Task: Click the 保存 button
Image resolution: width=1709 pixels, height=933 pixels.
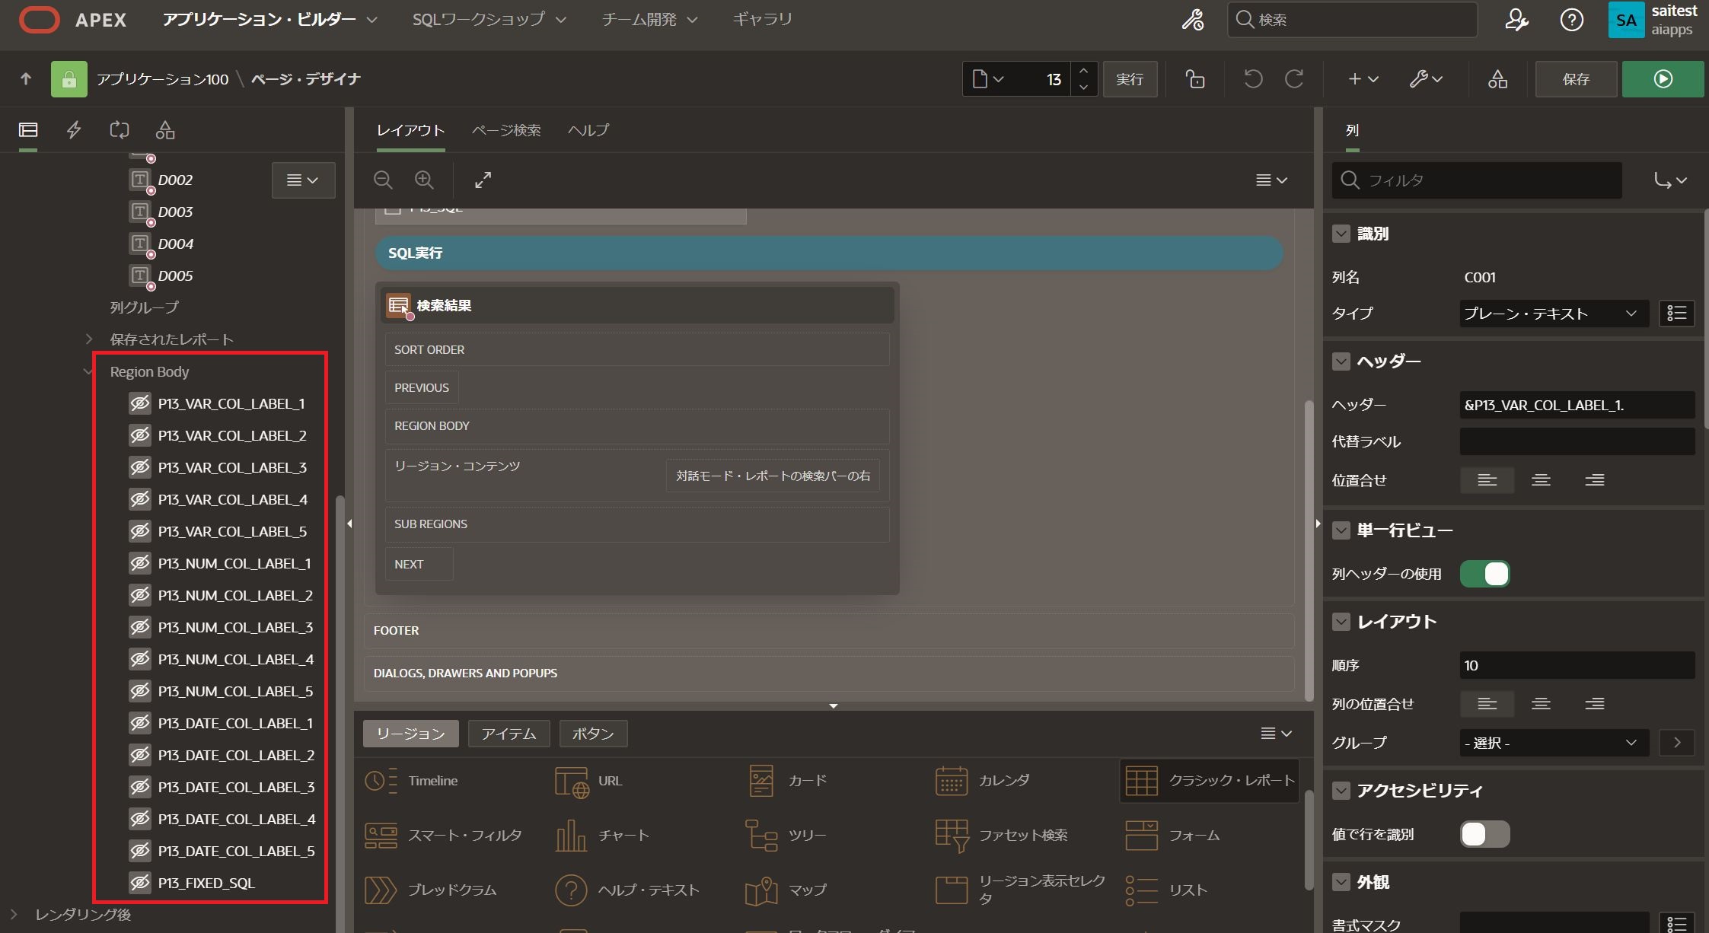Action: click(1576, 78)
